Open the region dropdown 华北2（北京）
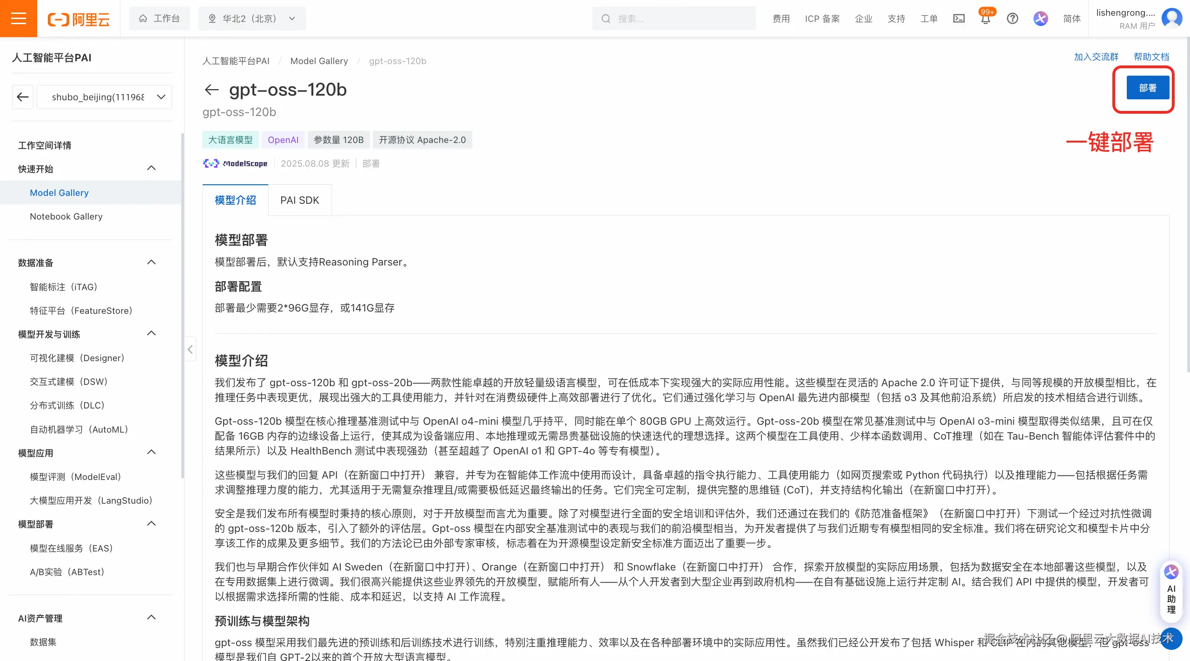 [252, 19]
